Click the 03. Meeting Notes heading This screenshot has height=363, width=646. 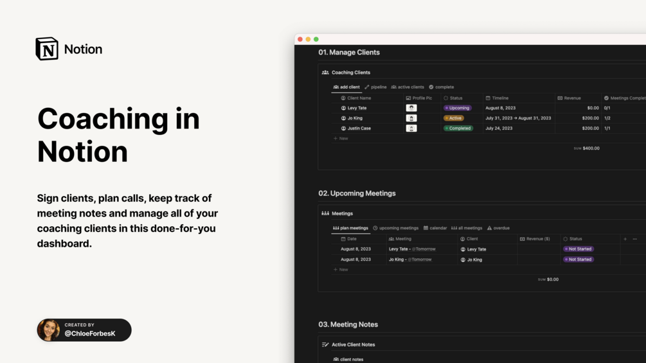click(348, 324)
